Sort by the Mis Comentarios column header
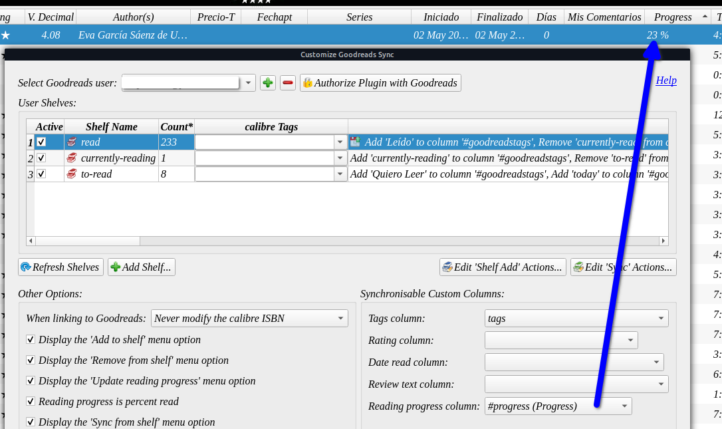 point(604,17)
